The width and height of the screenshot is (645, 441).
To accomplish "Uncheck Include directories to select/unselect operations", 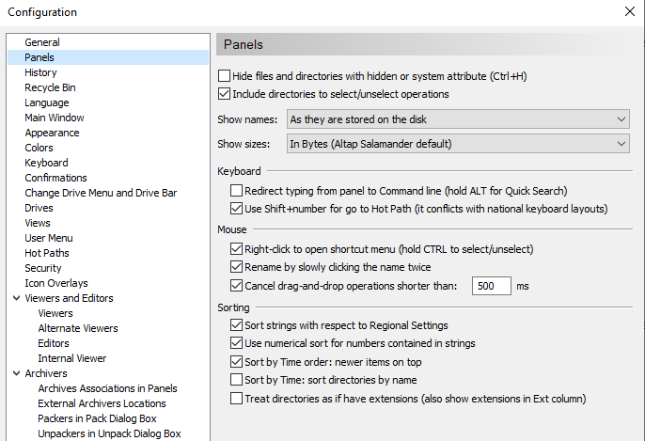I will (x=224, y=94).
